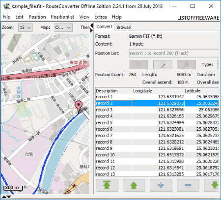Click the Overall ascend value 180 m
This screenshot has height=200, width=221.
tap(183, 82)
